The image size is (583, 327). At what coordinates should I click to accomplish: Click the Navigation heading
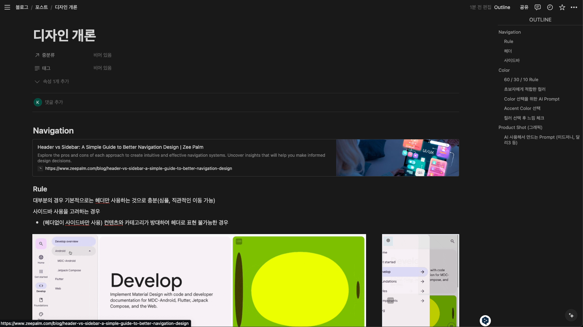[53, 131]
